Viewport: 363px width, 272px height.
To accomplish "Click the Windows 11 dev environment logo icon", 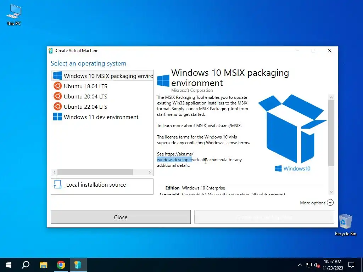I will point(58,117).
